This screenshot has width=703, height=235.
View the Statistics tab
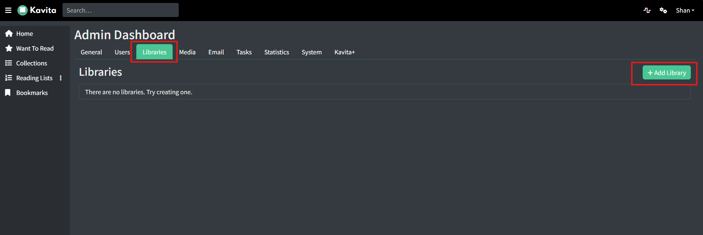pos(277,52)
